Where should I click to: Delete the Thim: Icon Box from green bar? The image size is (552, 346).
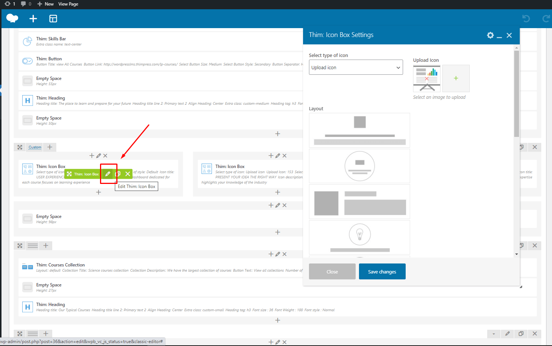click(128, 174)
